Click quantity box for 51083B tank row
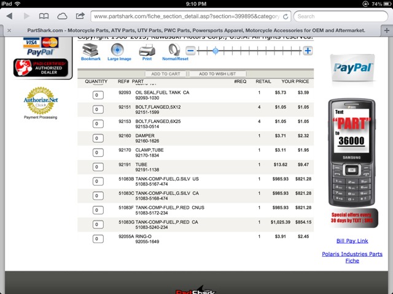Screen dimensions: 393x294 pyautogui.click(x=98, y=181)
